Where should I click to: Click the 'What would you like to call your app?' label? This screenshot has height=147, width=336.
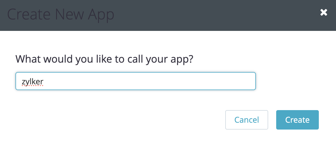coord(104,59)
